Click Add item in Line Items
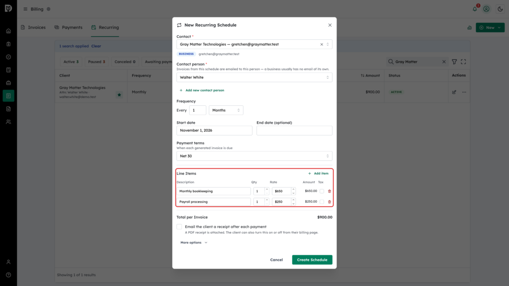 pos(318,173)
